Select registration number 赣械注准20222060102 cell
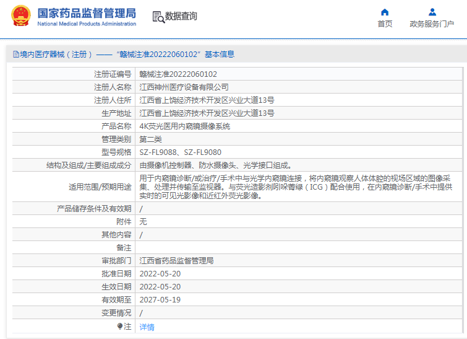This screenshot has width=467, height=339. click(178, 74)
